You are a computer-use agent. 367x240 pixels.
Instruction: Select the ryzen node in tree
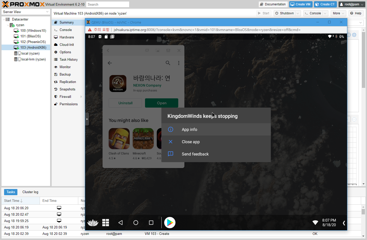tap(20, 25)
